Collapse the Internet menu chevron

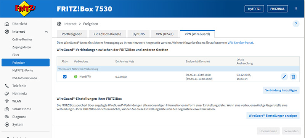(46, 31)
